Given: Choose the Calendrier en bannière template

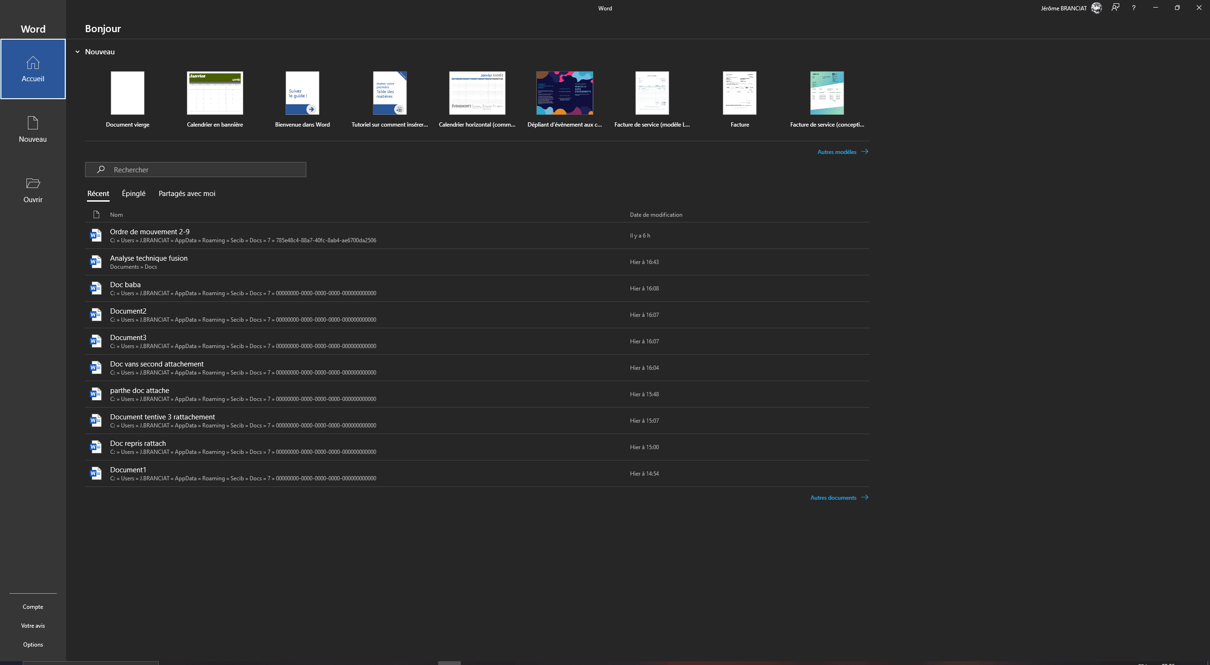Looking at the screenshot, I should point(215,94).
